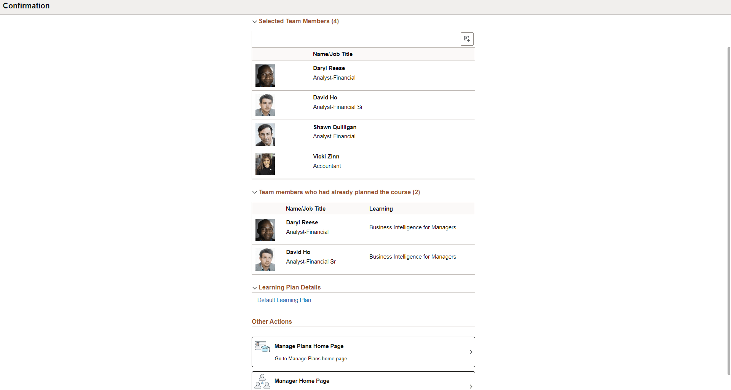Screen dimensions: 731x390
Task: Click the Name/Job Title column header
Action: point(332,54)
